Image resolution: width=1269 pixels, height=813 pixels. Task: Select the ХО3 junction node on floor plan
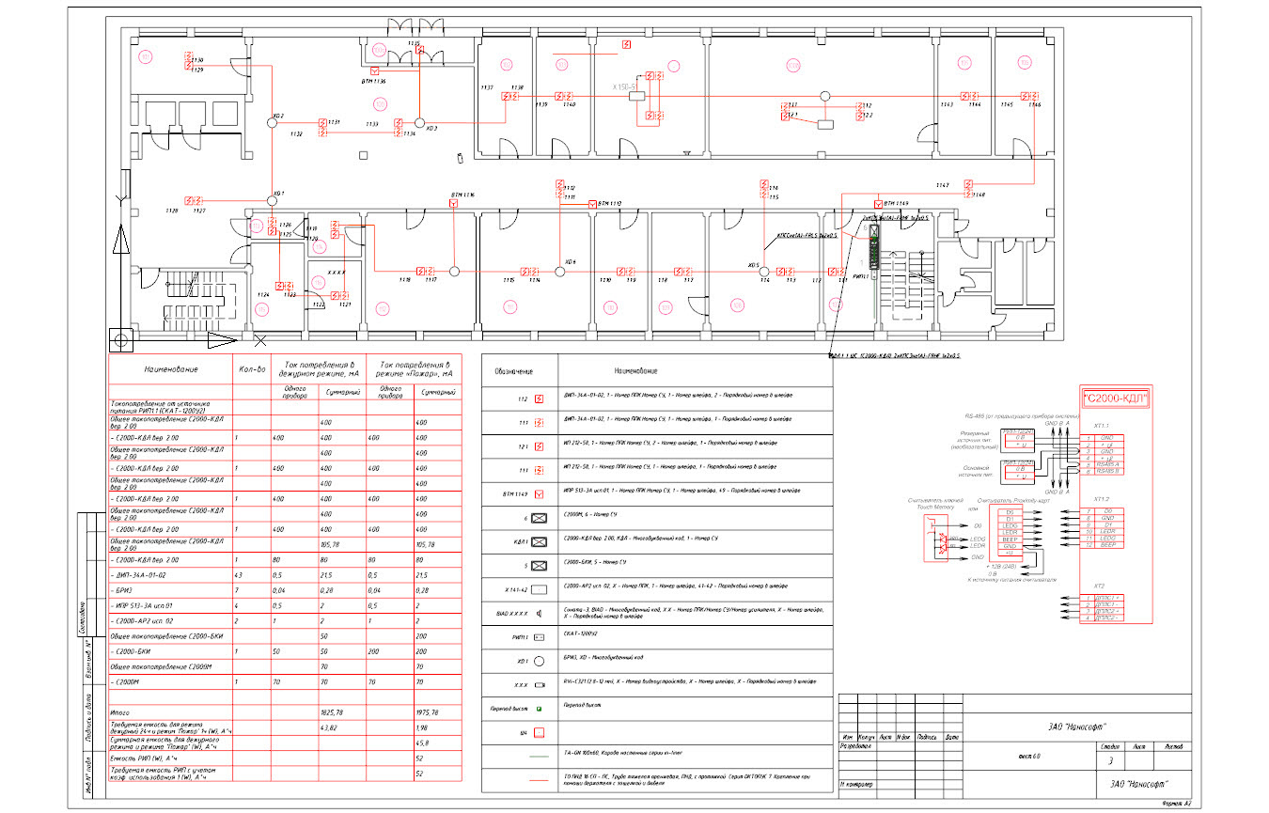[x=419, y=121]
